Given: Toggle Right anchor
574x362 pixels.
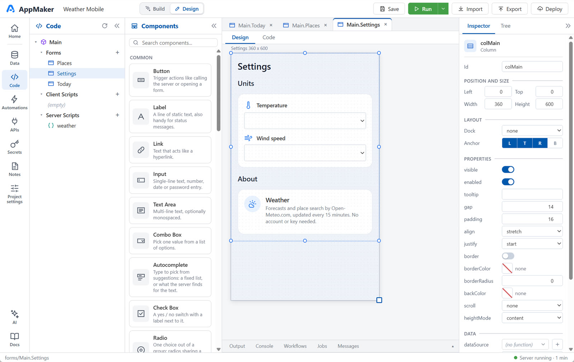Looking at the screenshot, I should click(540, 143).
